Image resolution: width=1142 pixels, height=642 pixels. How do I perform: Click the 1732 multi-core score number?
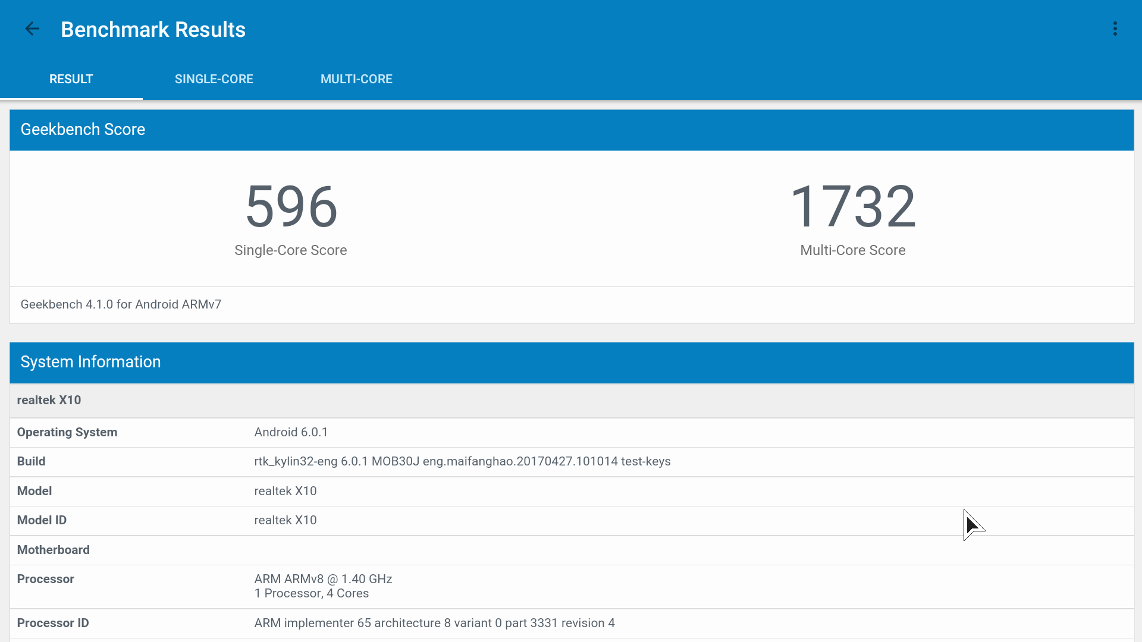(x=852, y=206)
